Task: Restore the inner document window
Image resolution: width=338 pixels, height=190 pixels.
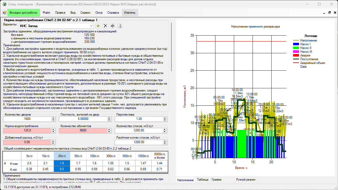Action: (x=329, y=13)
